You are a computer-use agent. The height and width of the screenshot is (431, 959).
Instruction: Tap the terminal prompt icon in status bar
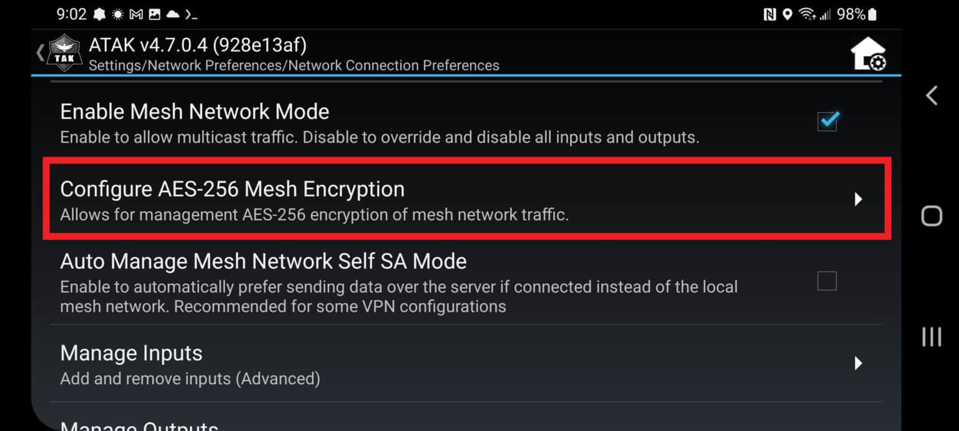[192, 14]
